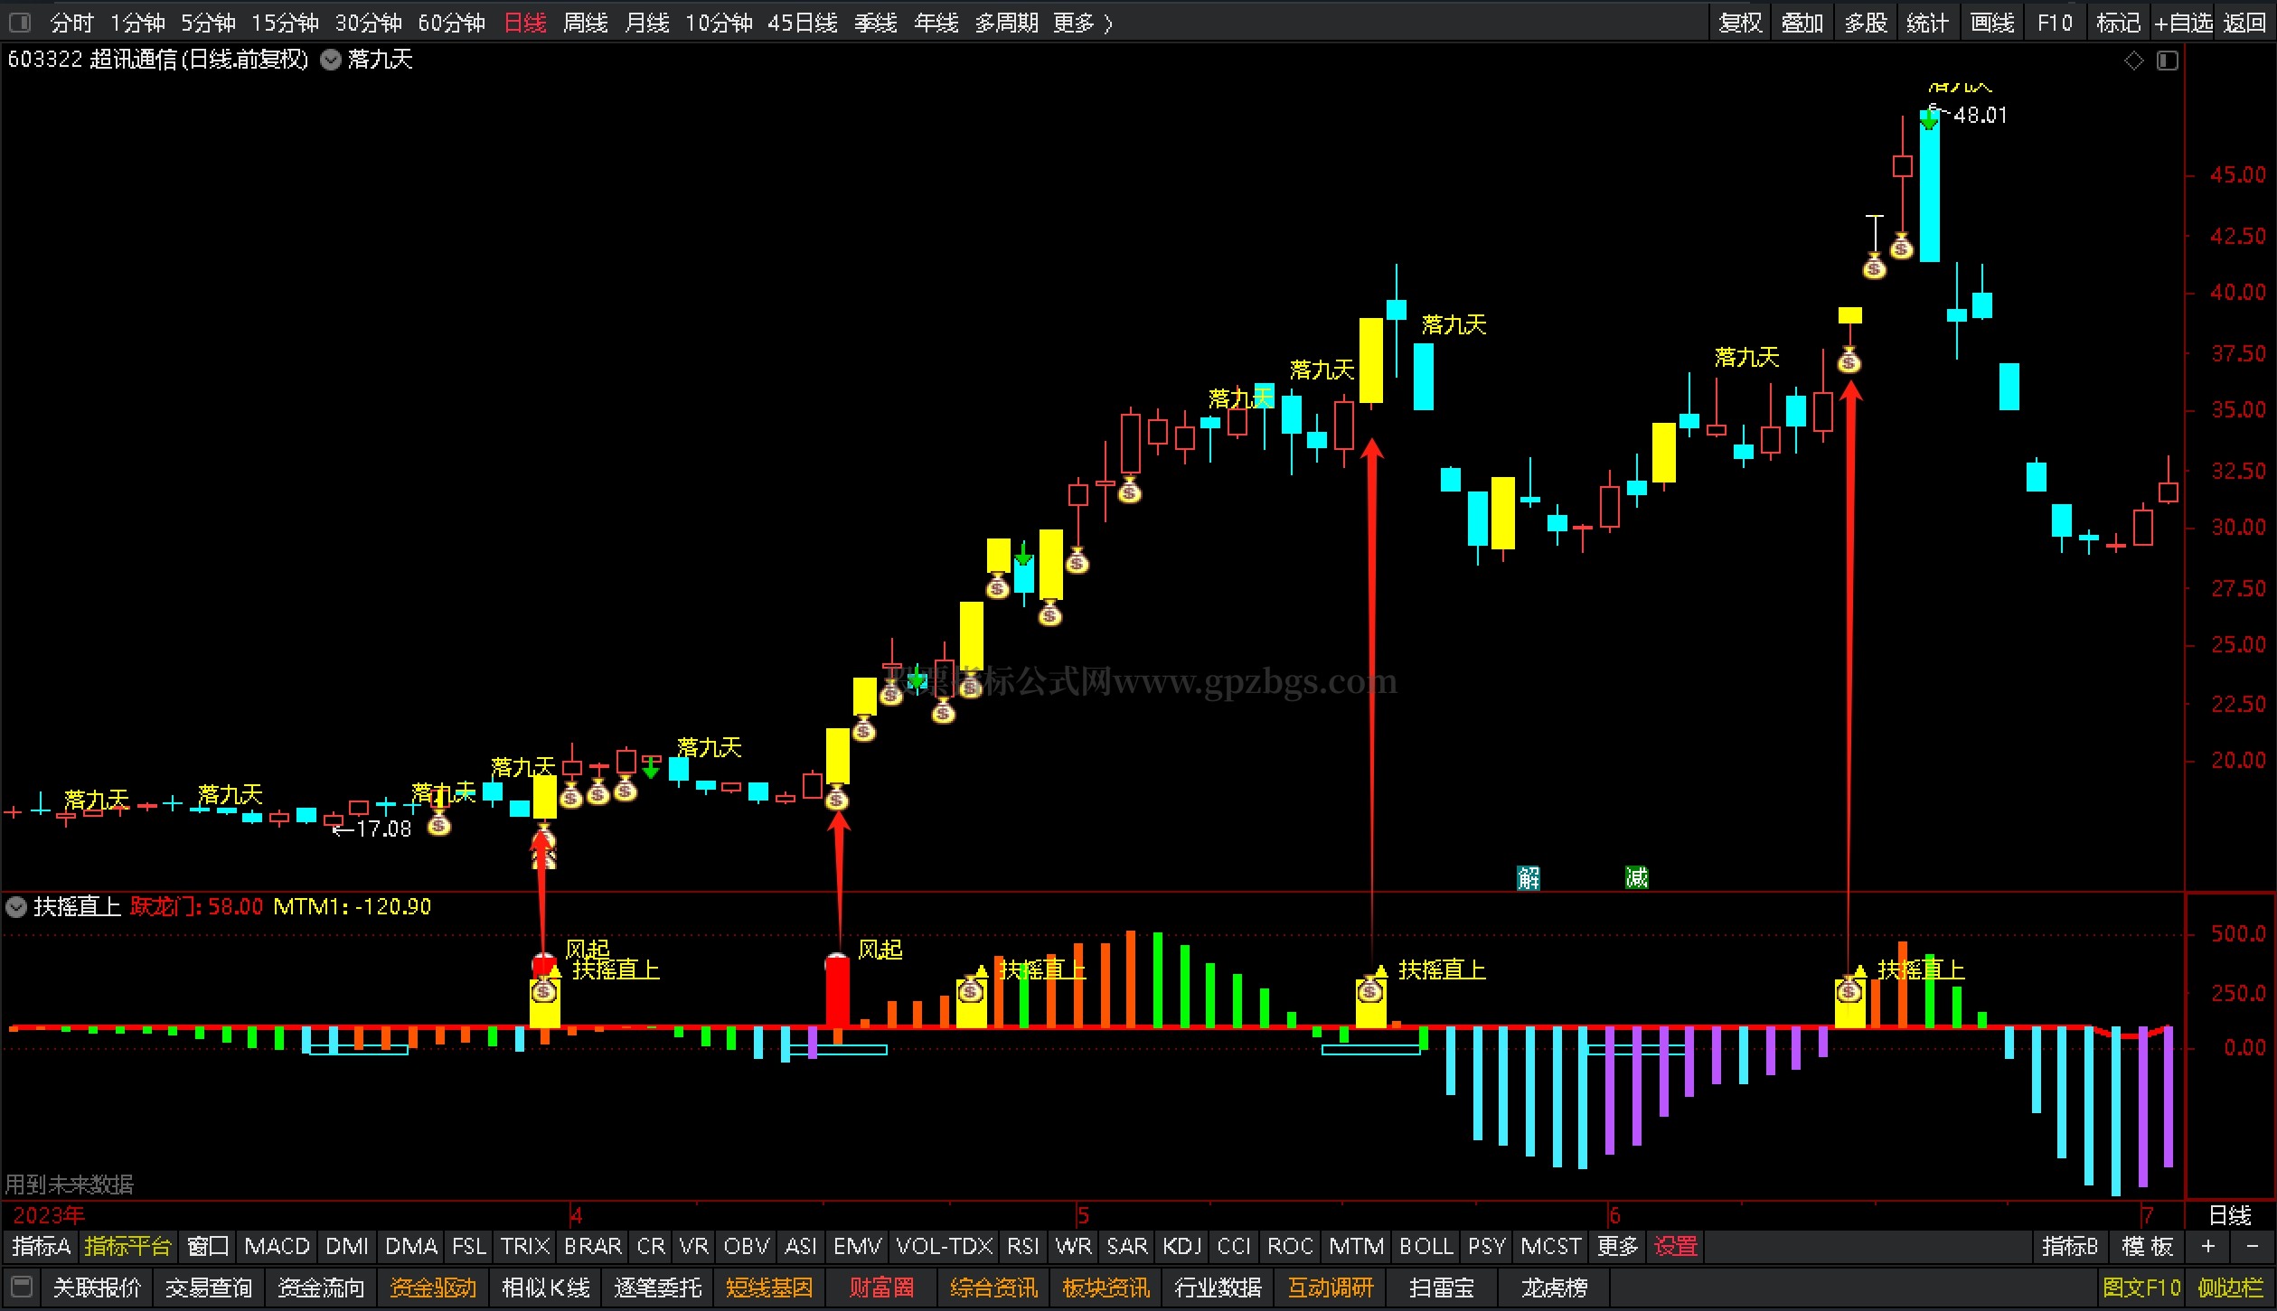Click the minus zoom icon at bottom right
This screenshot has height=1311, width=2277.
[2252, 1246]
